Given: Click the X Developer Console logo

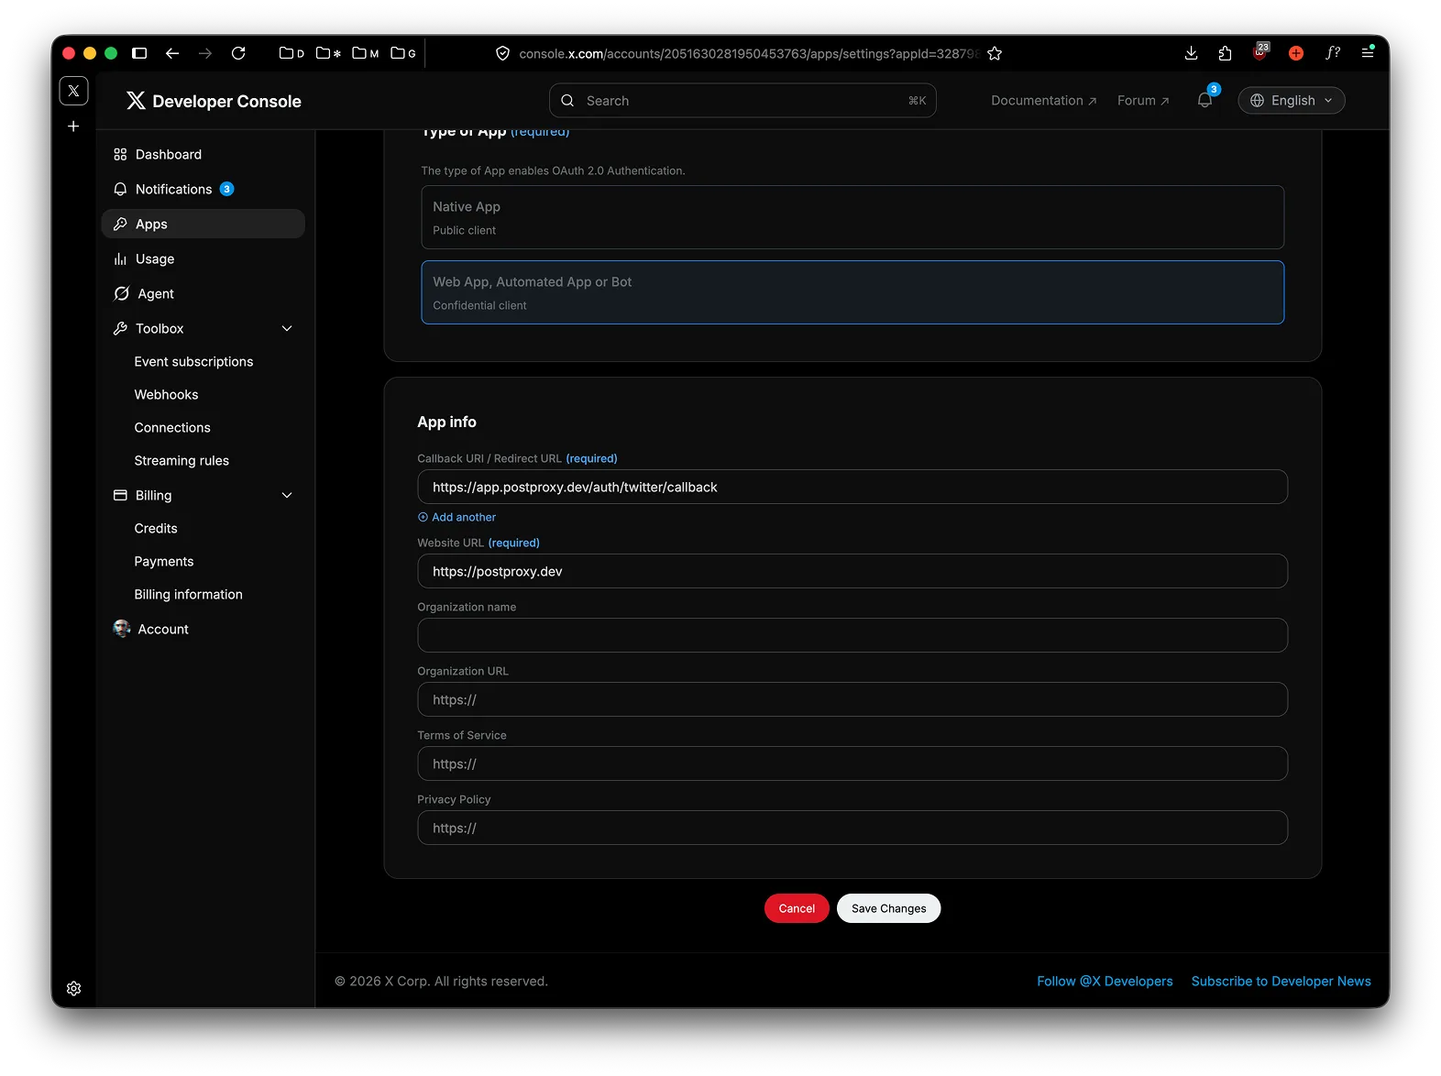Looking at the screenshot, I should (x=214, y=101).
